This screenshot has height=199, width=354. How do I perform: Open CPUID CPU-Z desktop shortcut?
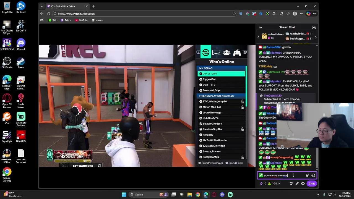7,44
